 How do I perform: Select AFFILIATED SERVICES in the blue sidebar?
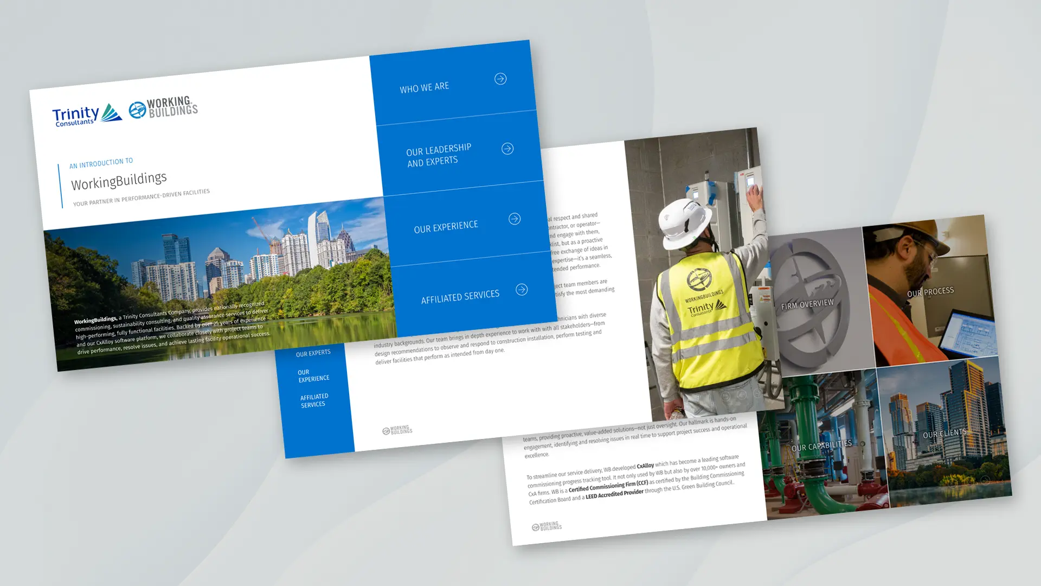pos(314,400)
